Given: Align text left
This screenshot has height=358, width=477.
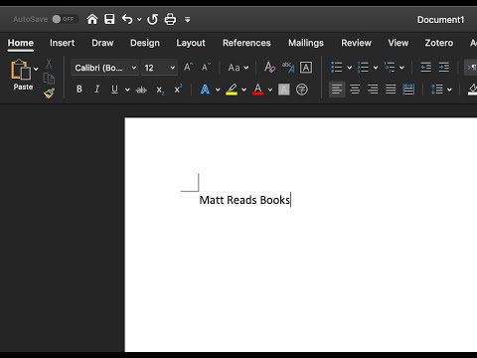Looking at the screenshot, I should 337,89.
